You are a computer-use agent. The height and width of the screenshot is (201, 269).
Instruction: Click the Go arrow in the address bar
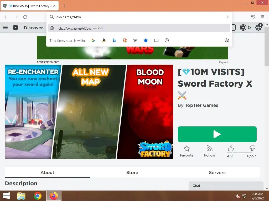(227, 17)
